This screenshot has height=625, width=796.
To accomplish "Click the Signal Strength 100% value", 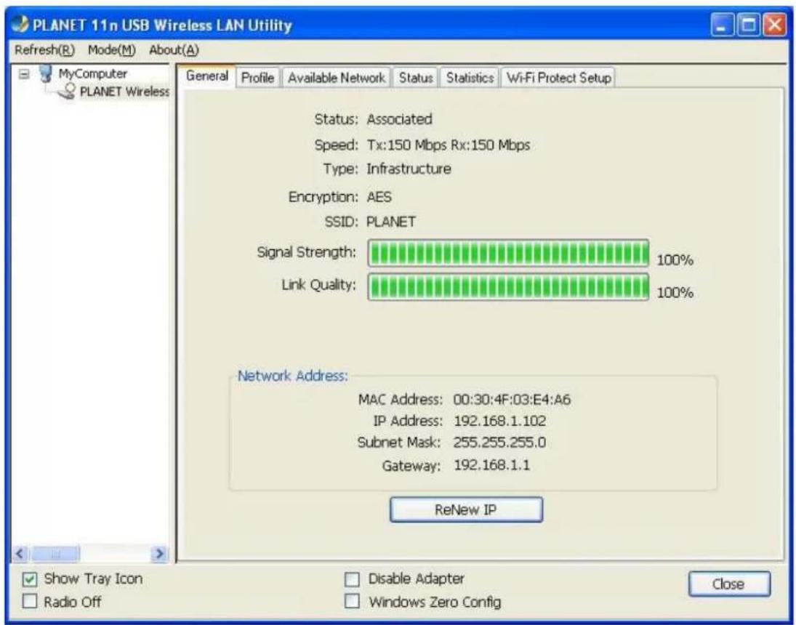I will 675,260.
